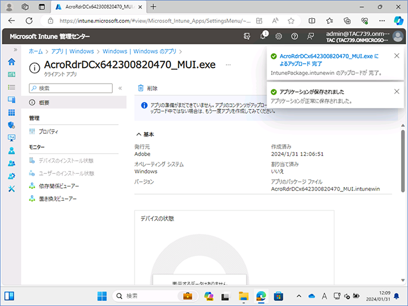Open browser essentials heart icon
The height and width of the screenshot is (306, 408).
[x=365, y=21]
